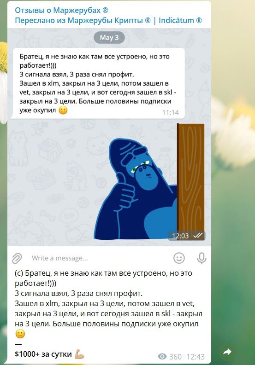The image size is (255, 365).
Task: Open the Отзывы о Маржерубах channel link
Action: [62, 10]
